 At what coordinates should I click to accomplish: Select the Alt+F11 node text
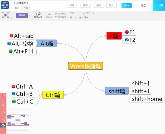tap(23, 51)
